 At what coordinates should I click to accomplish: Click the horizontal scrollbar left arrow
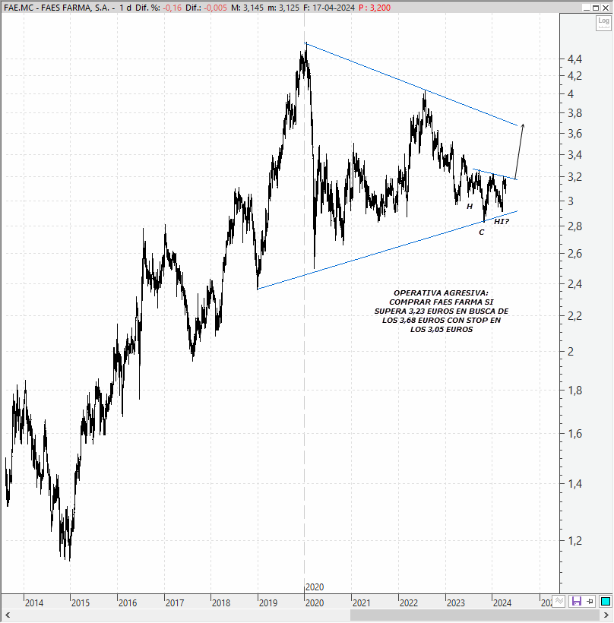pos(7,615)
